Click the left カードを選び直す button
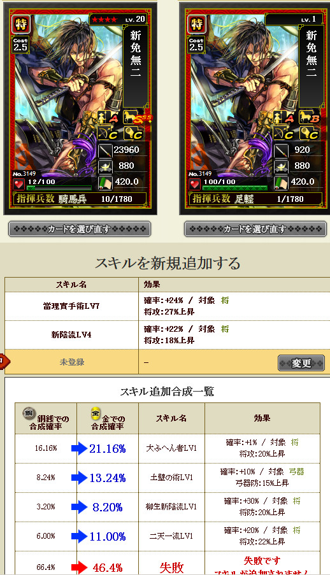The image size is (330, 575). pyautogui.click(x=80, y=229)
